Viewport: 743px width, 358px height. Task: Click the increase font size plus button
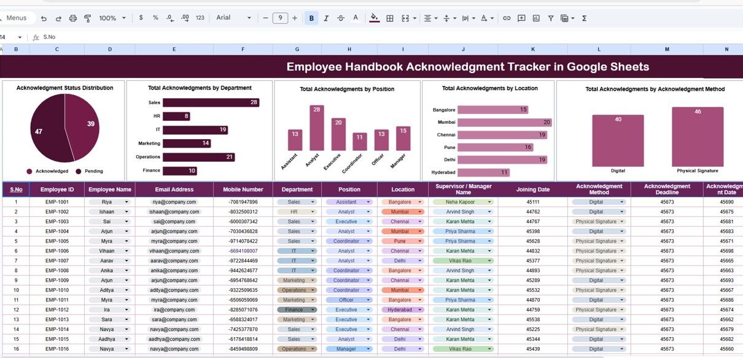click(295, 18)
